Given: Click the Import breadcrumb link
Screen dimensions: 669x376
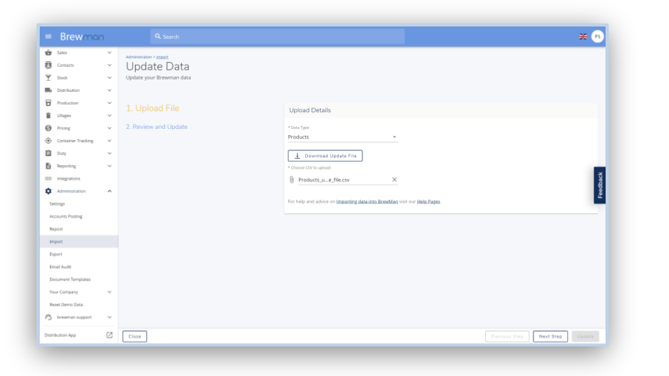Looking at the screenshot, I should click(162, 56).
